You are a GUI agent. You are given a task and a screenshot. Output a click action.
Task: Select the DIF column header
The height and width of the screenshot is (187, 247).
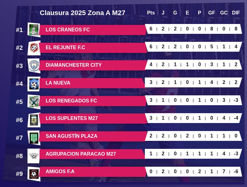[x=236, y=13]
